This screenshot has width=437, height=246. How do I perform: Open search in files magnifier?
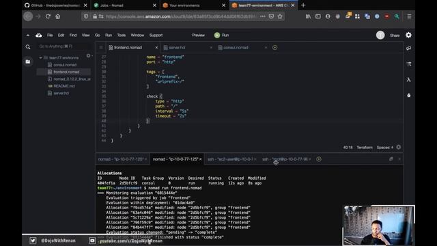(28, 47)
